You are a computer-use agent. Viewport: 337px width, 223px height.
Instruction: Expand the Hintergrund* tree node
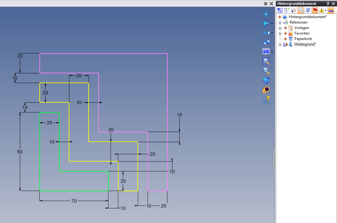click(x=280, y=45)
